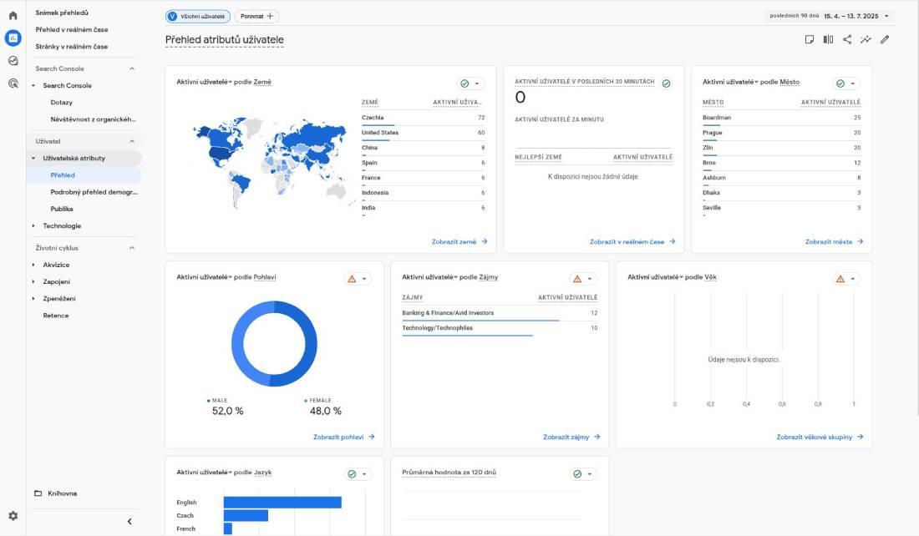919x536 pixels.
Task: Collapse the Životní cyklus section
Action: pos(131,248)
